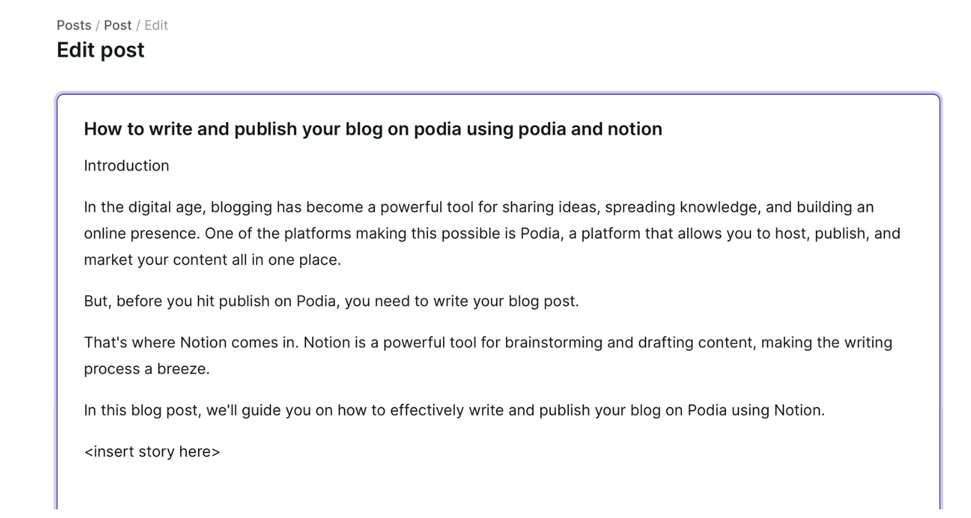Viewport: 971px width, 518px height.
Task: Click the "<insert story here>" placeholder line
Action: (152, 452)
